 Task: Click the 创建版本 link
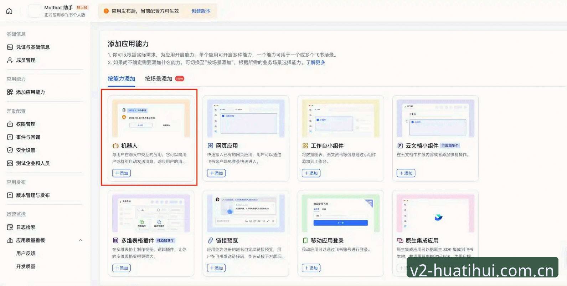[x=201, y=11]
